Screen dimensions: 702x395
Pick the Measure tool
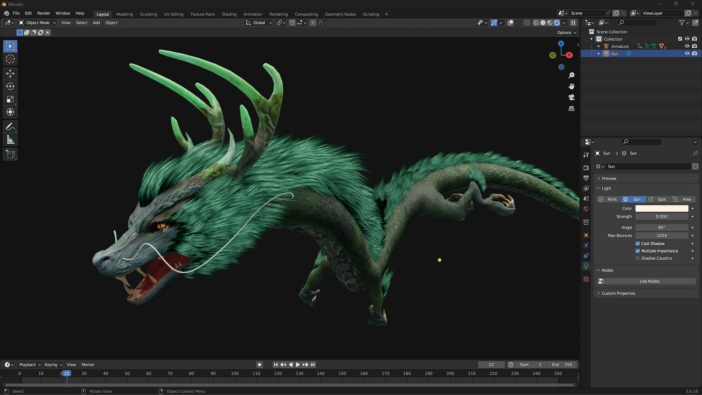pos(10,140)
